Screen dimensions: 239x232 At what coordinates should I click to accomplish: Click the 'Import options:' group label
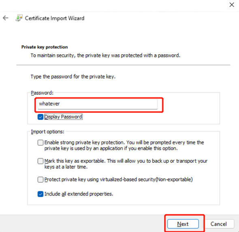pyautogui.click(x=47, y=132)
